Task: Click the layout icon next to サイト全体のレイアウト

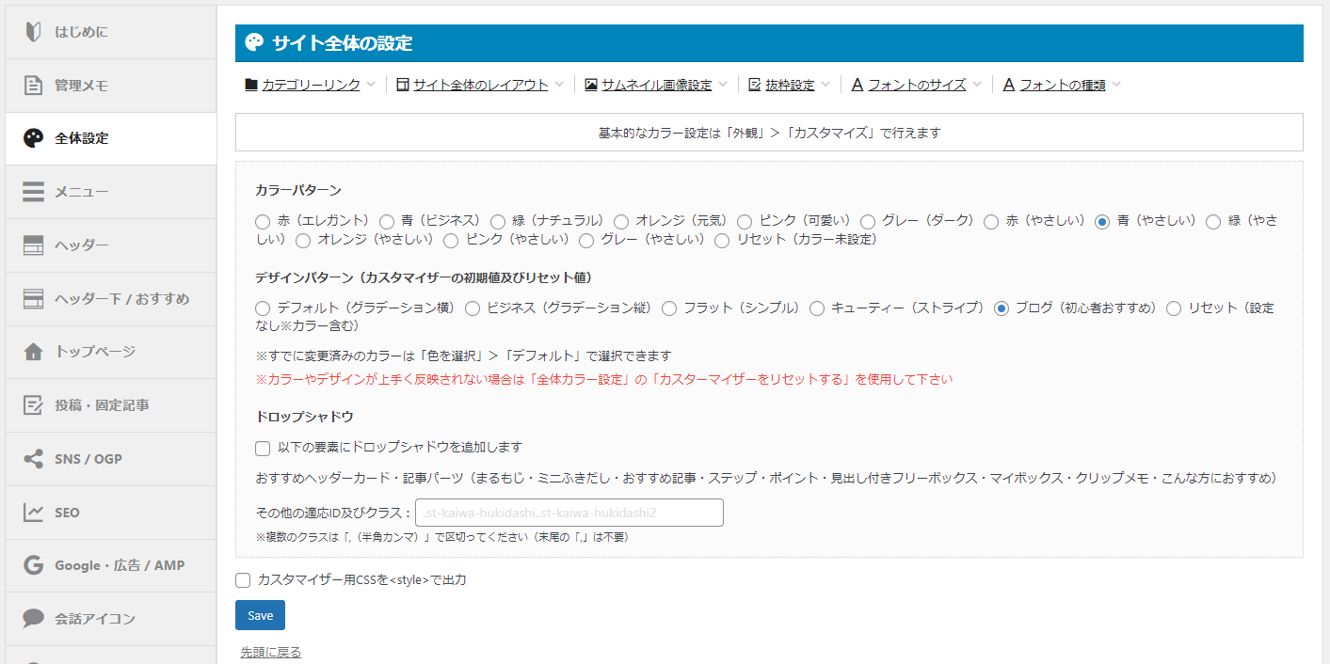Action: tap(403, 85)
